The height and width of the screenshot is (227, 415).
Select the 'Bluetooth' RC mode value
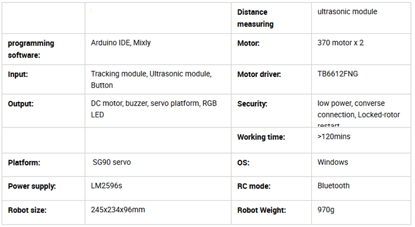pos(333,186)
